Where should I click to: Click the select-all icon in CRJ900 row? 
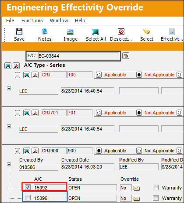tap(27, 151)
